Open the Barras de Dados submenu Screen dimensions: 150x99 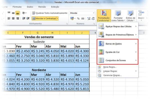coord(117,44)
